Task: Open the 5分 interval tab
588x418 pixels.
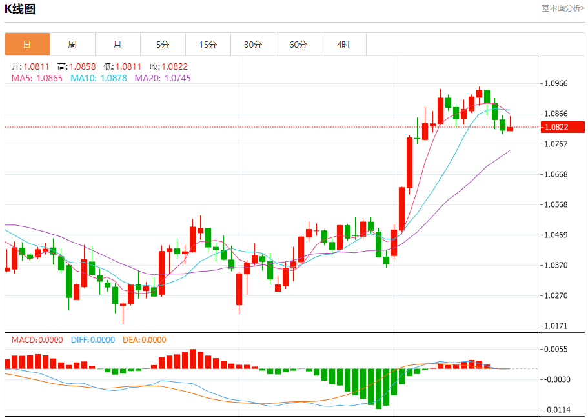Action: 163,45
